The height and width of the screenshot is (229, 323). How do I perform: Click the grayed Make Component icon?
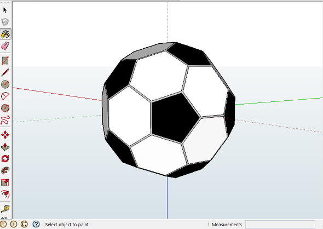point(5,22)
